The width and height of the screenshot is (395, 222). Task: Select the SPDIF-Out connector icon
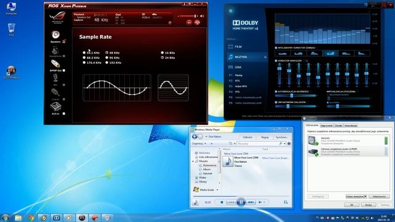click(x=56, y=64)
